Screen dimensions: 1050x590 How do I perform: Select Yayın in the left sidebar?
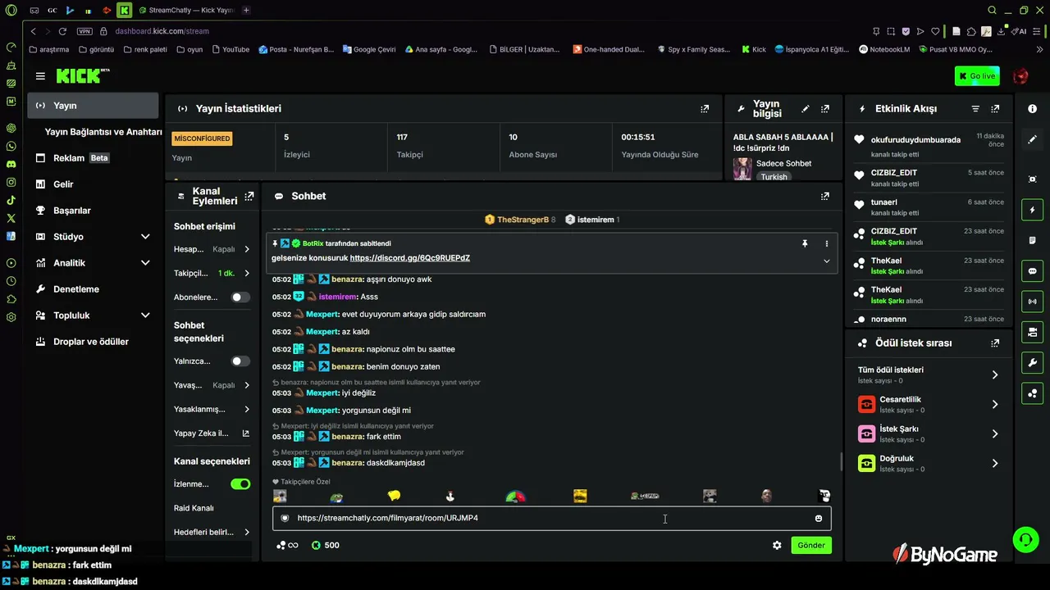coord(93,106)
